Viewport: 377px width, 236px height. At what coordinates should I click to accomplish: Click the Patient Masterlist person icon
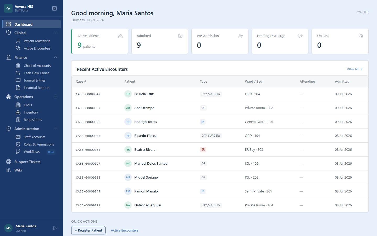[18, 41]
